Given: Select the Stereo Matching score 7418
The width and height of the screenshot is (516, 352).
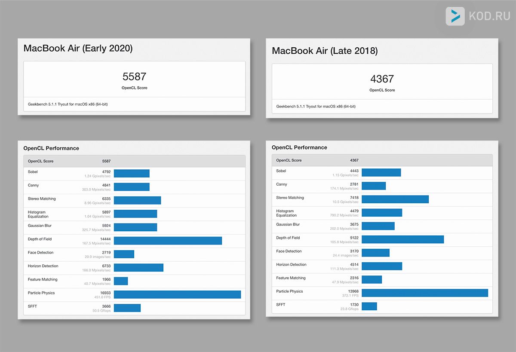Looking at the screenshot, I should coord(354,198).
